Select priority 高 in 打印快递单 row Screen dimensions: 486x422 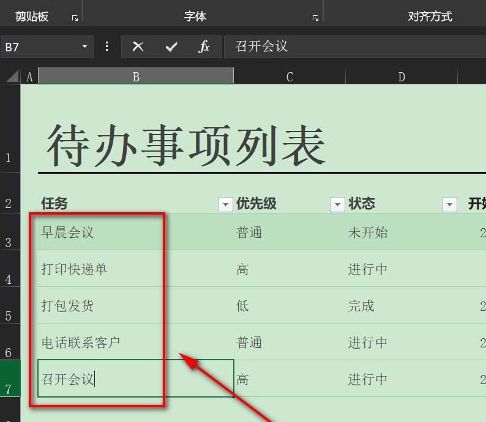290,268
